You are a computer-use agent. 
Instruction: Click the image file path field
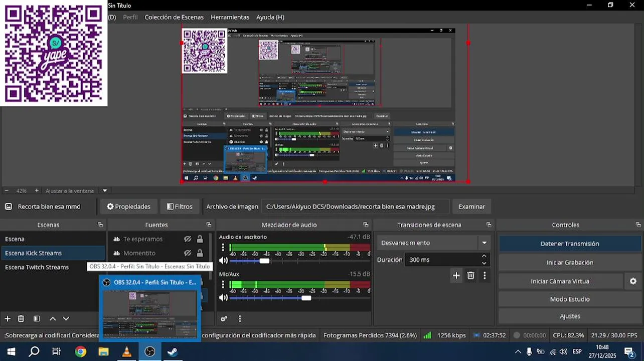pyautogui.click(x=355, y=207)
